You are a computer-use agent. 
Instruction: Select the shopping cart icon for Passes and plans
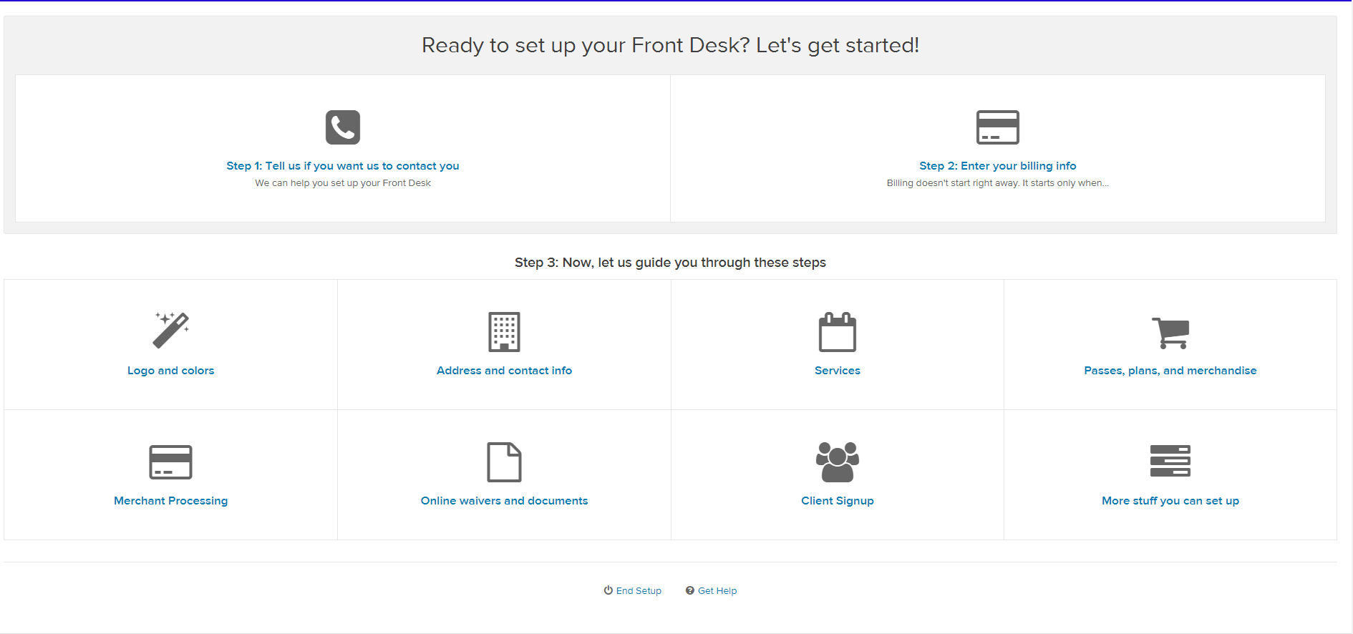[x=1171, y=331]
